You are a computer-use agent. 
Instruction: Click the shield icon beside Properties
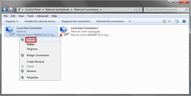click(x=22, y=77)
